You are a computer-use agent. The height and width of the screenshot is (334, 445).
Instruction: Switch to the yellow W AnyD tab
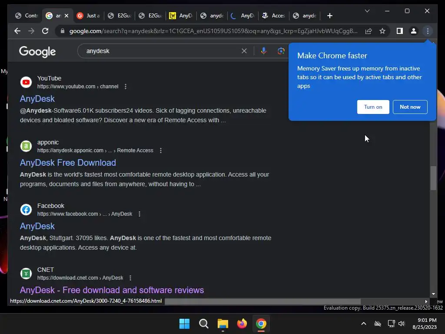click(181, 16)
